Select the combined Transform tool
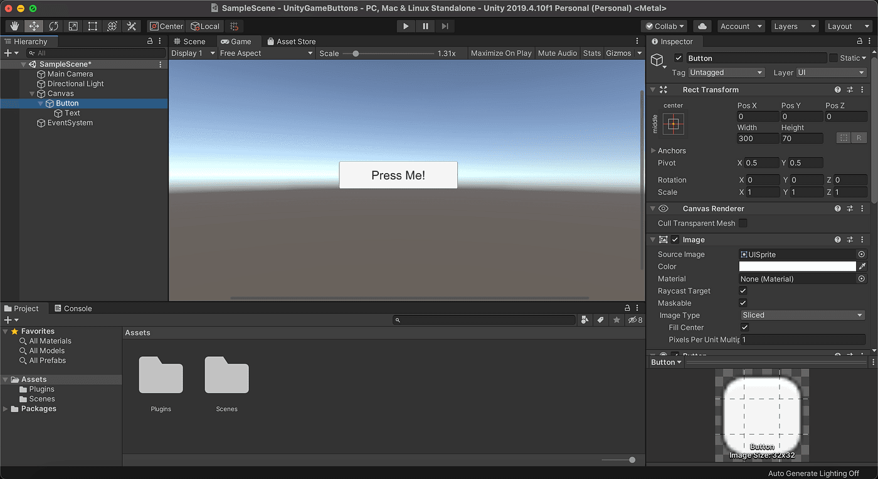 (112, 26)
